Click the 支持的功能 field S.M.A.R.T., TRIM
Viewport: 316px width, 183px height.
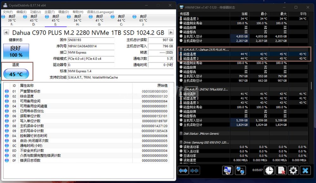120,77
